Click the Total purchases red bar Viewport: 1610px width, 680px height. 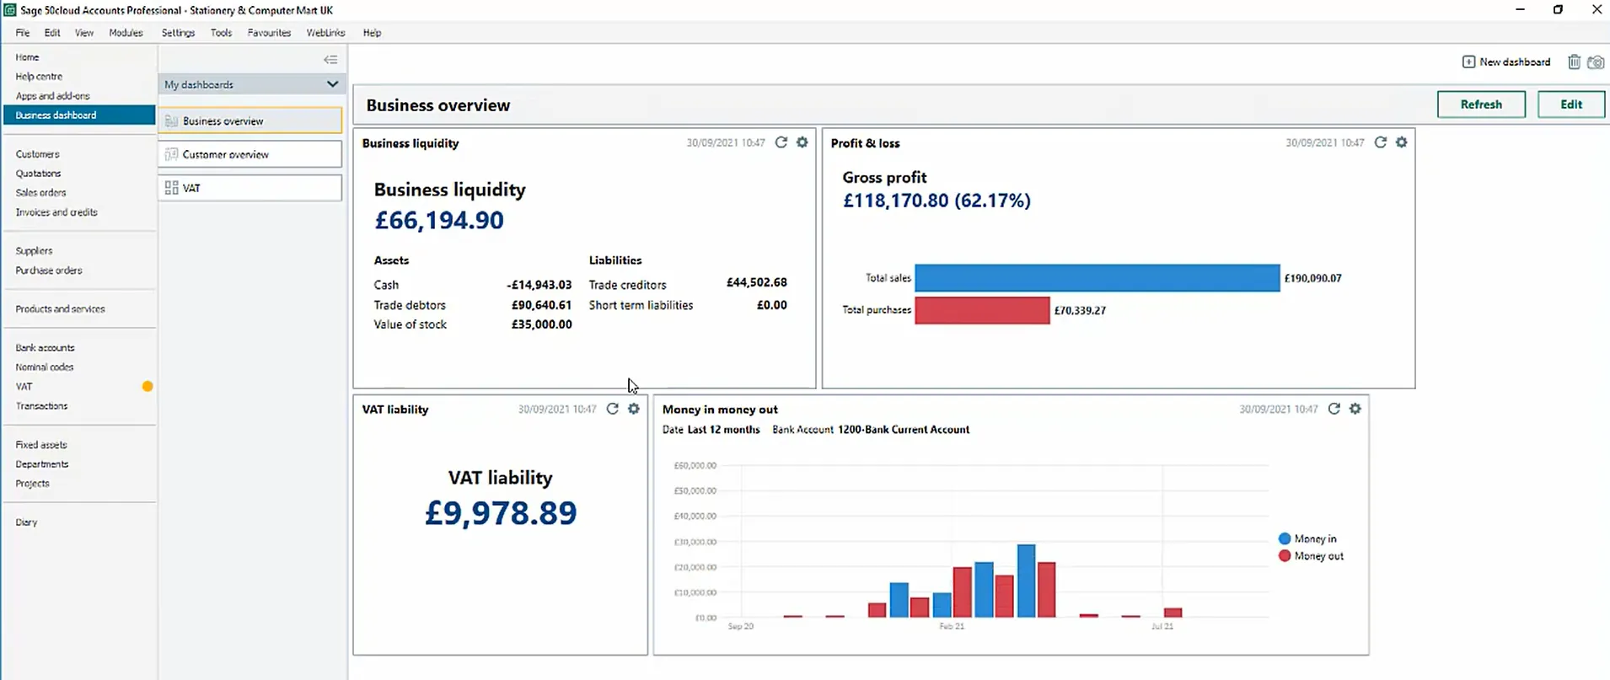click(x=983, y=310)
